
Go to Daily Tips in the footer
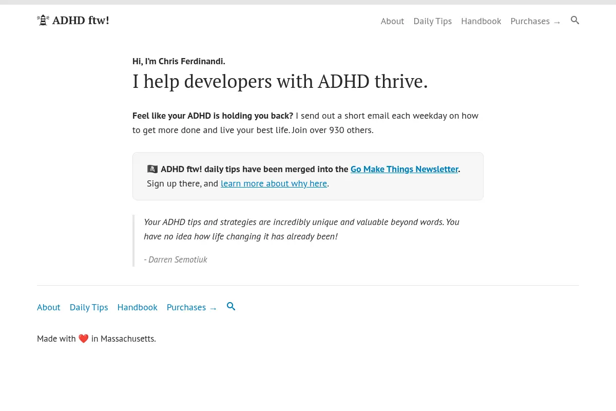pos(89,307)
